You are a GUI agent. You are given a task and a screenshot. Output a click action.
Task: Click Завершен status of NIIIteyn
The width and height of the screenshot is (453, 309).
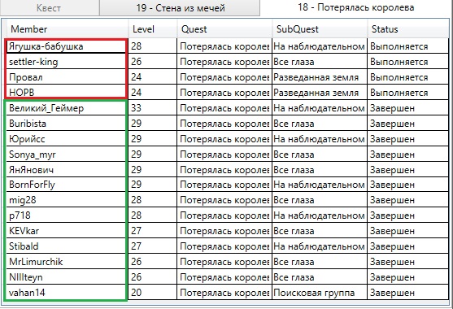[408, 277]
